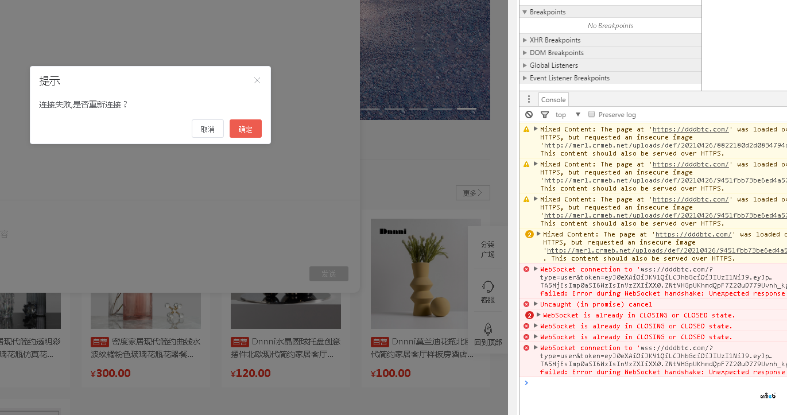Open the top execution context dropdown
Image resolution: width=787 pixels, height=415 pixels.
point(568,115)
